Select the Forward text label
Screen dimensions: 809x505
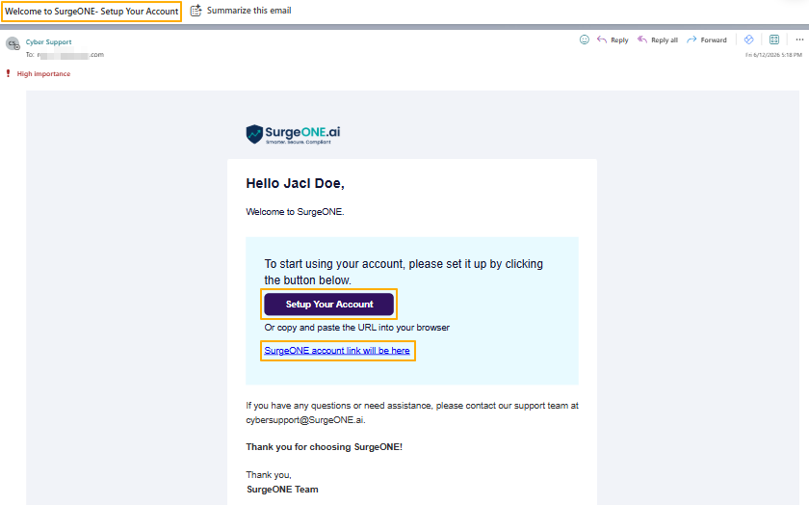[714, 40]
